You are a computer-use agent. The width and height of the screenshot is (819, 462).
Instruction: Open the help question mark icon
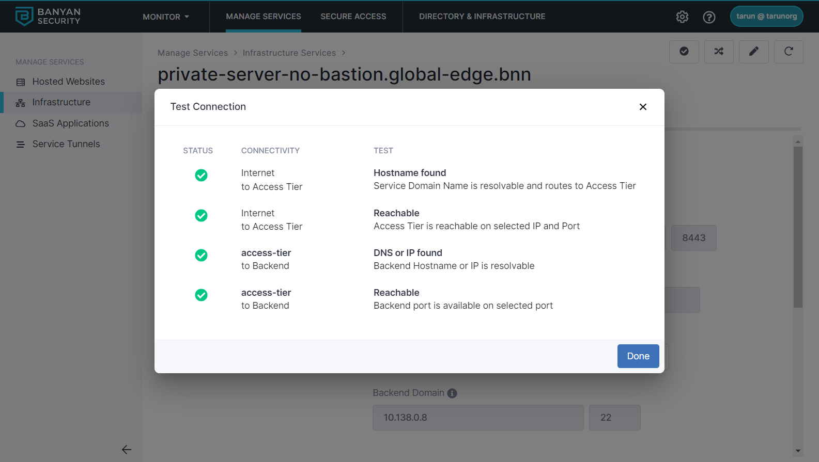[x=709, y=17]
